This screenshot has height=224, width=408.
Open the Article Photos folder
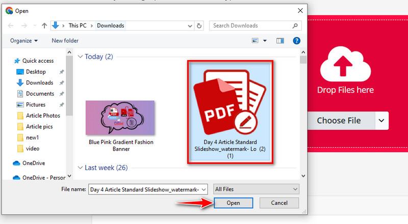pos(43,116)
